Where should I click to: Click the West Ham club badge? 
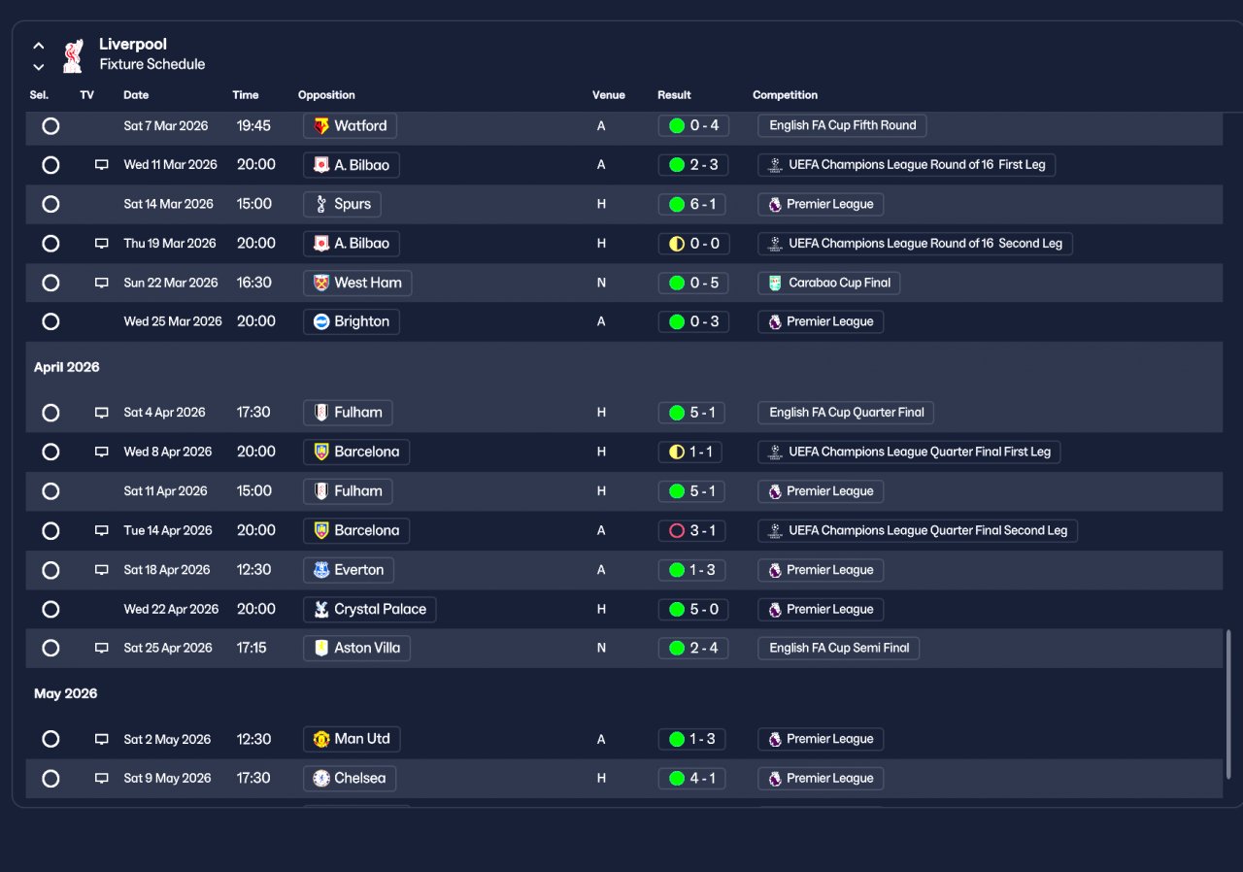point(321,283)
